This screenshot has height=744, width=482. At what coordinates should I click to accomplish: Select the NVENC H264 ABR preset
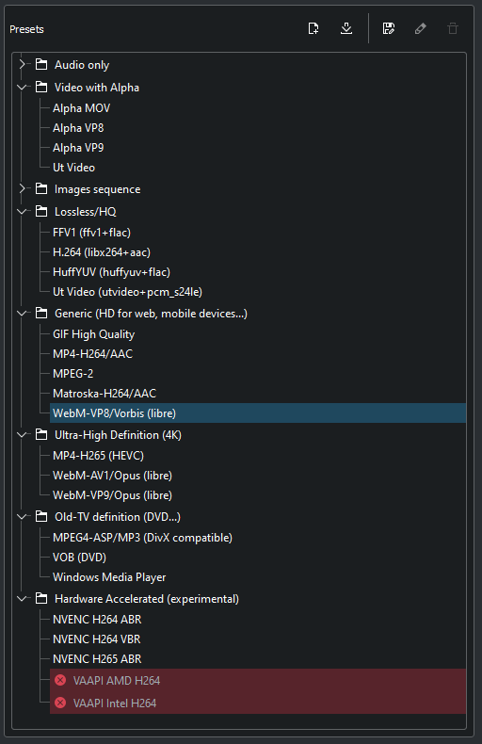pyautogui.click(x=258, y=619)
